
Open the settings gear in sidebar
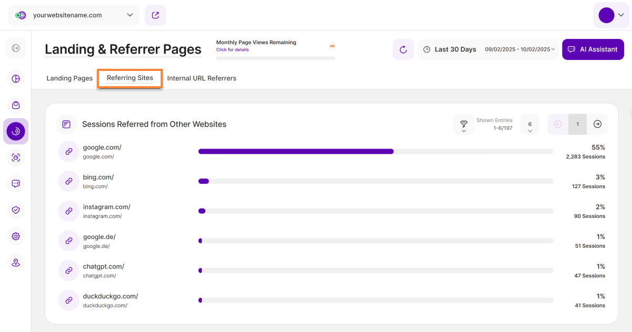point(16,236)
